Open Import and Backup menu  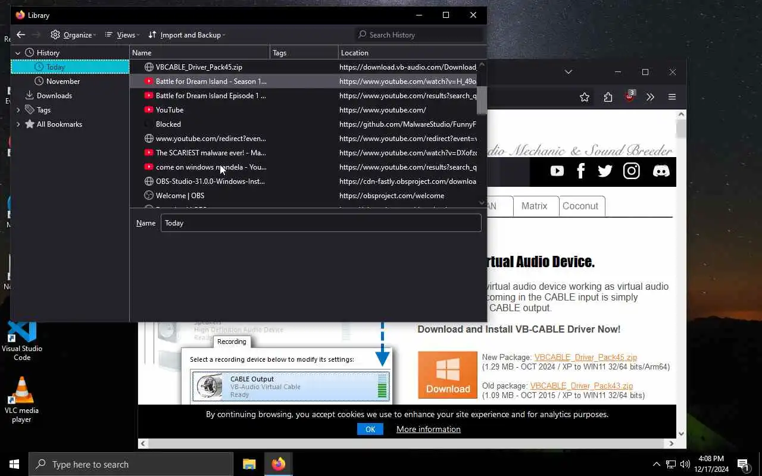coord(186,35)
